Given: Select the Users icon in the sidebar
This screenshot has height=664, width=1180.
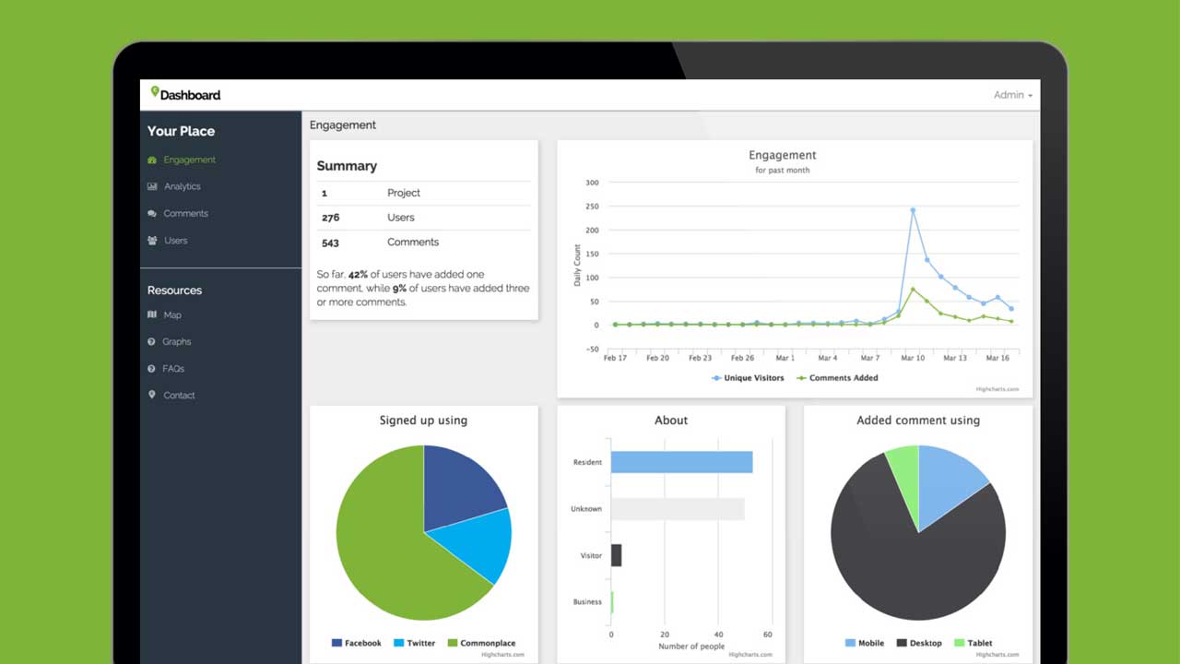Looking at the screenshot, I should (x=153, y=240).
